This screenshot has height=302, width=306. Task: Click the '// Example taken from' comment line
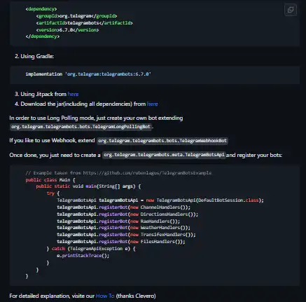(x=118, y=173)
